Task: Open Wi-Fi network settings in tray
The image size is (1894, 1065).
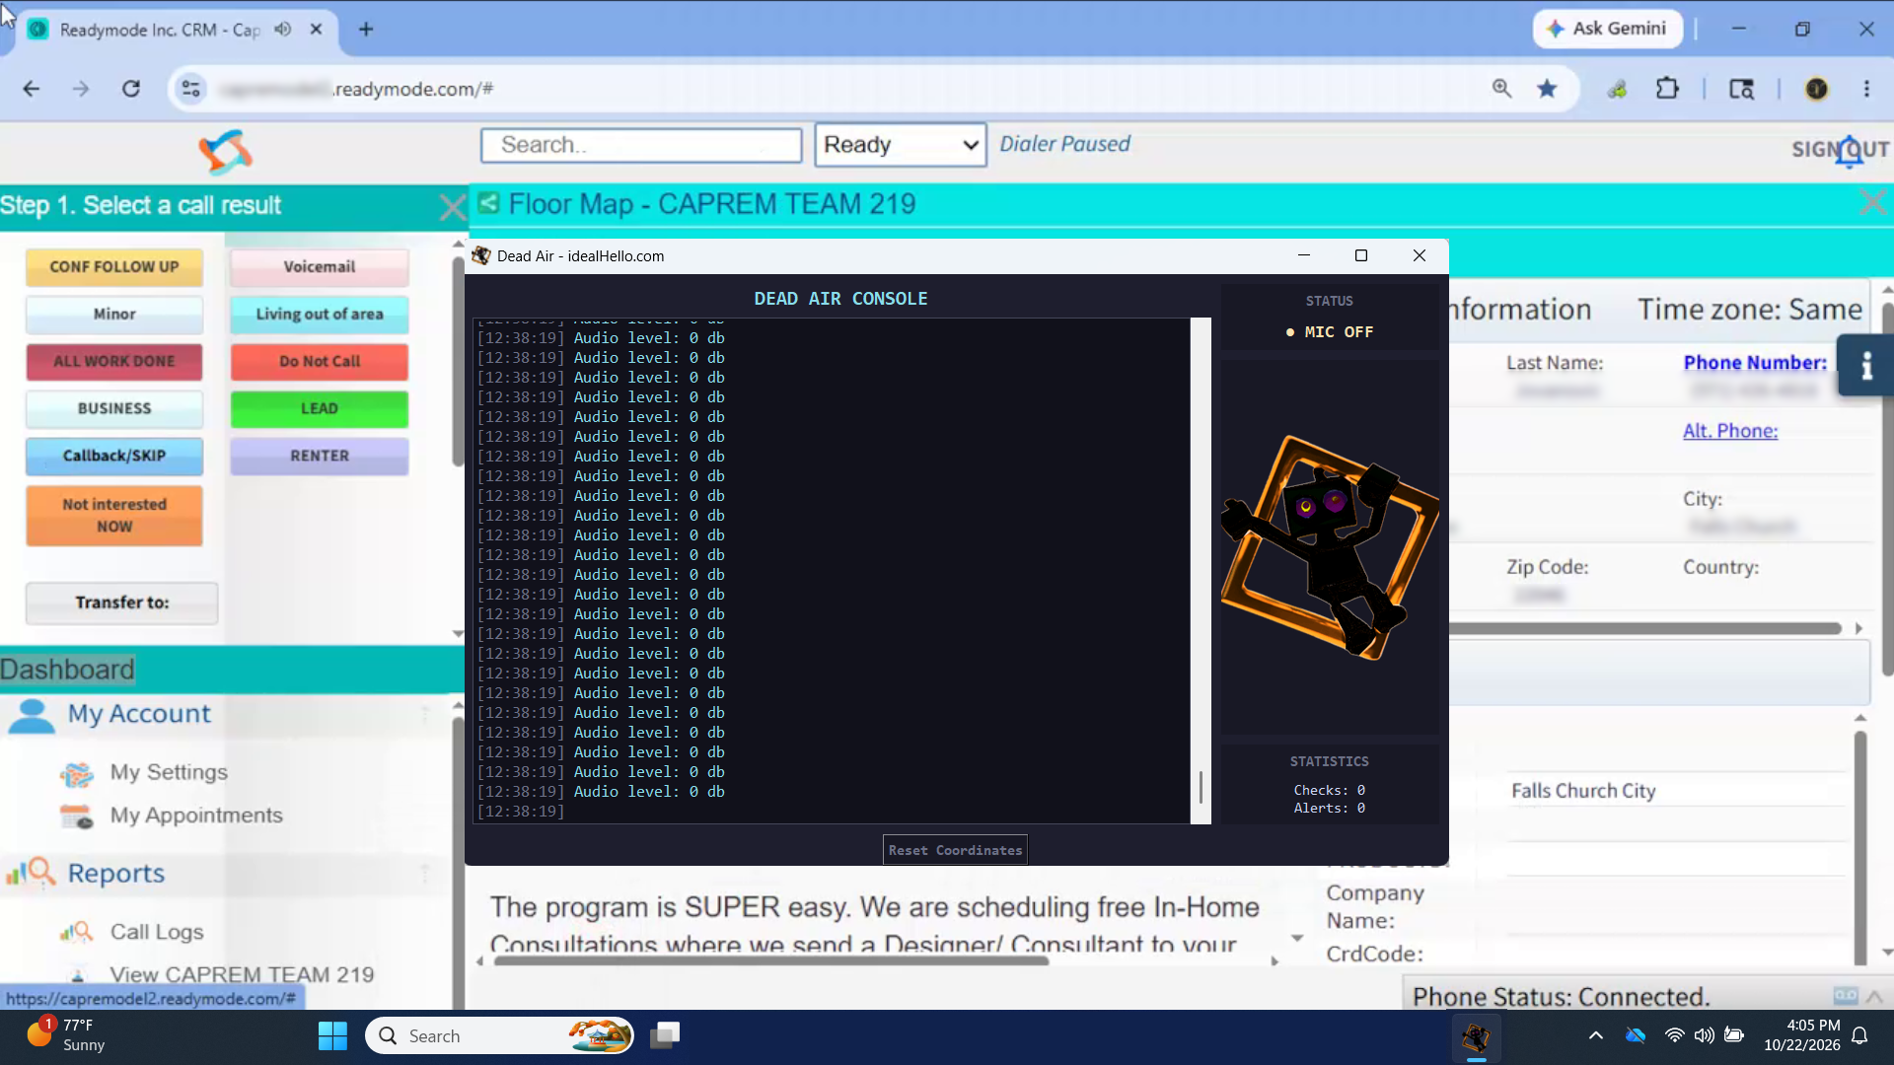Action: point(1674,1035)
